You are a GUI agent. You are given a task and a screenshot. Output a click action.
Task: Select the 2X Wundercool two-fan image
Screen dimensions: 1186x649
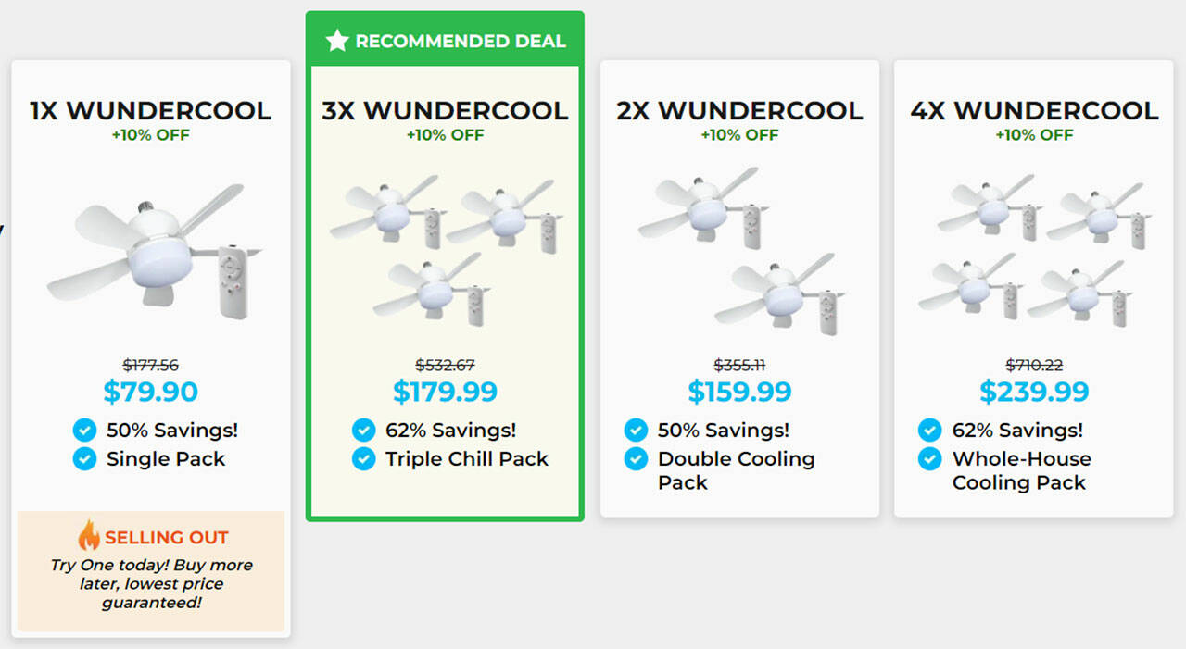click(740, 249)
